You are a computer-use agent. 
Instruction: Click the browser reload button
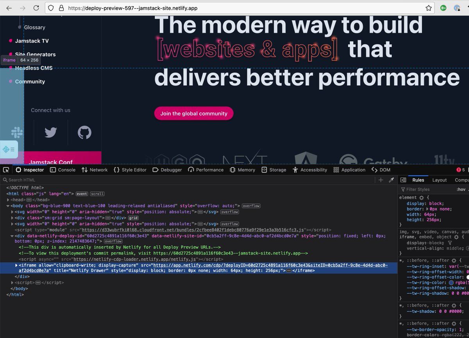pyautogui.click(x=36, y=8)
